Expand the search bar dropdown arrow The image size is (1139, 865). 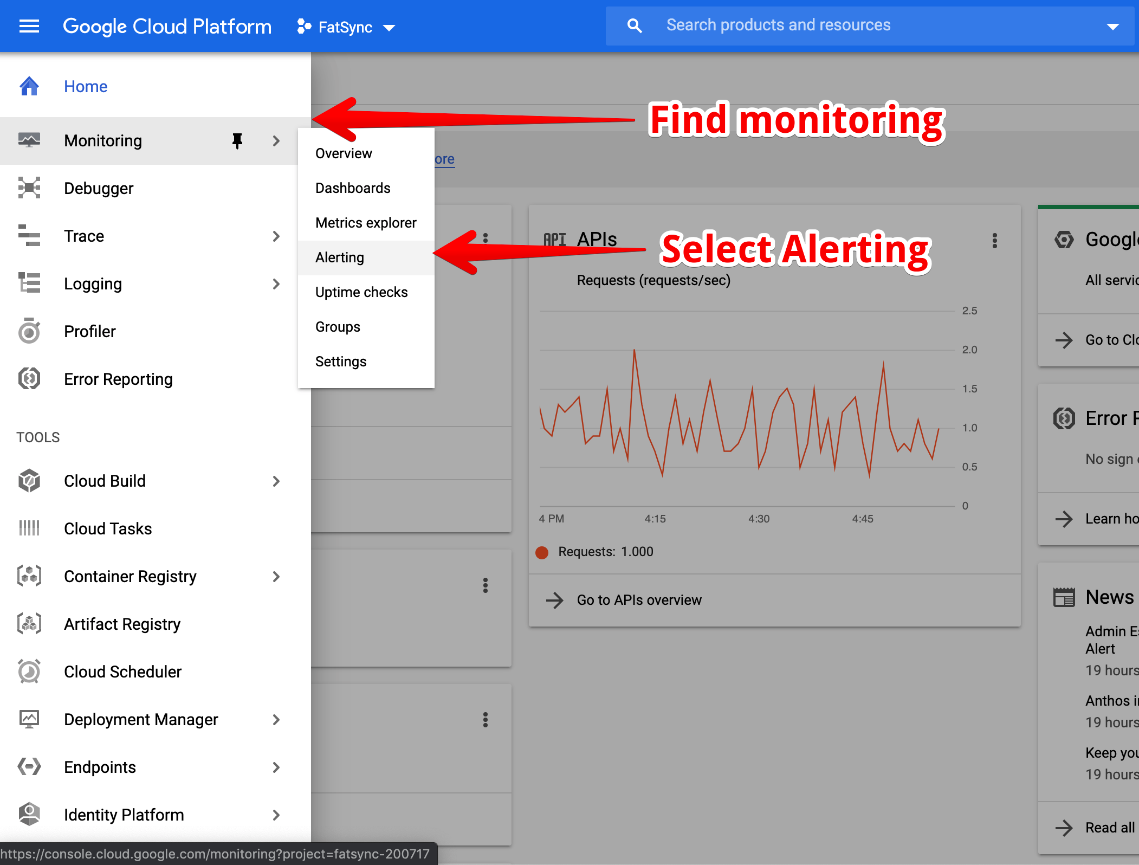point(1112,27)
